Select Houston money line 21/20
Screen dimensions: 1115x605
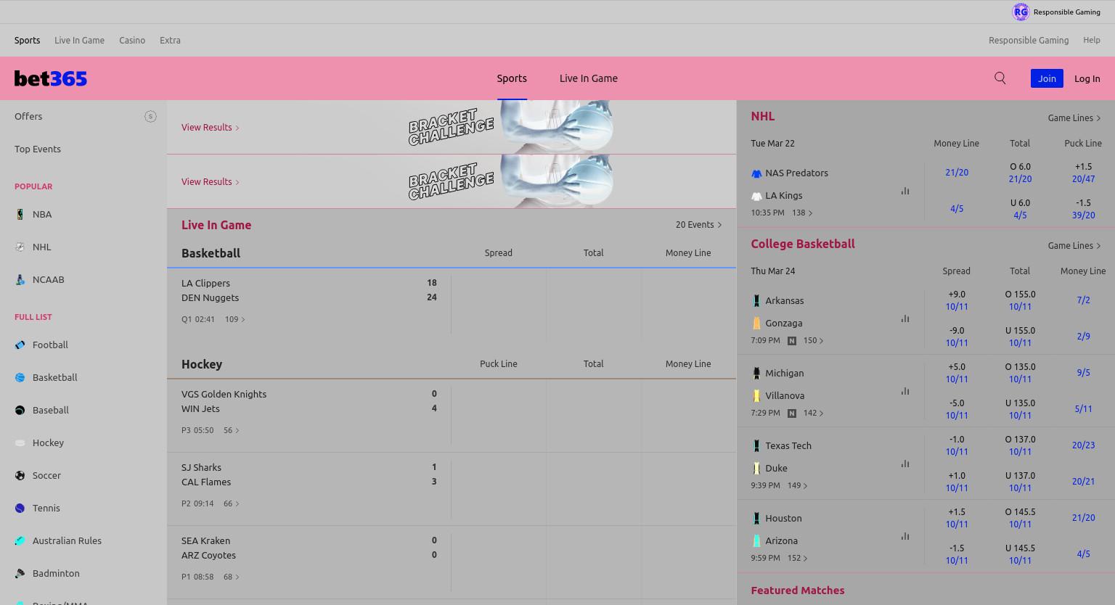tap(1083, 518)
